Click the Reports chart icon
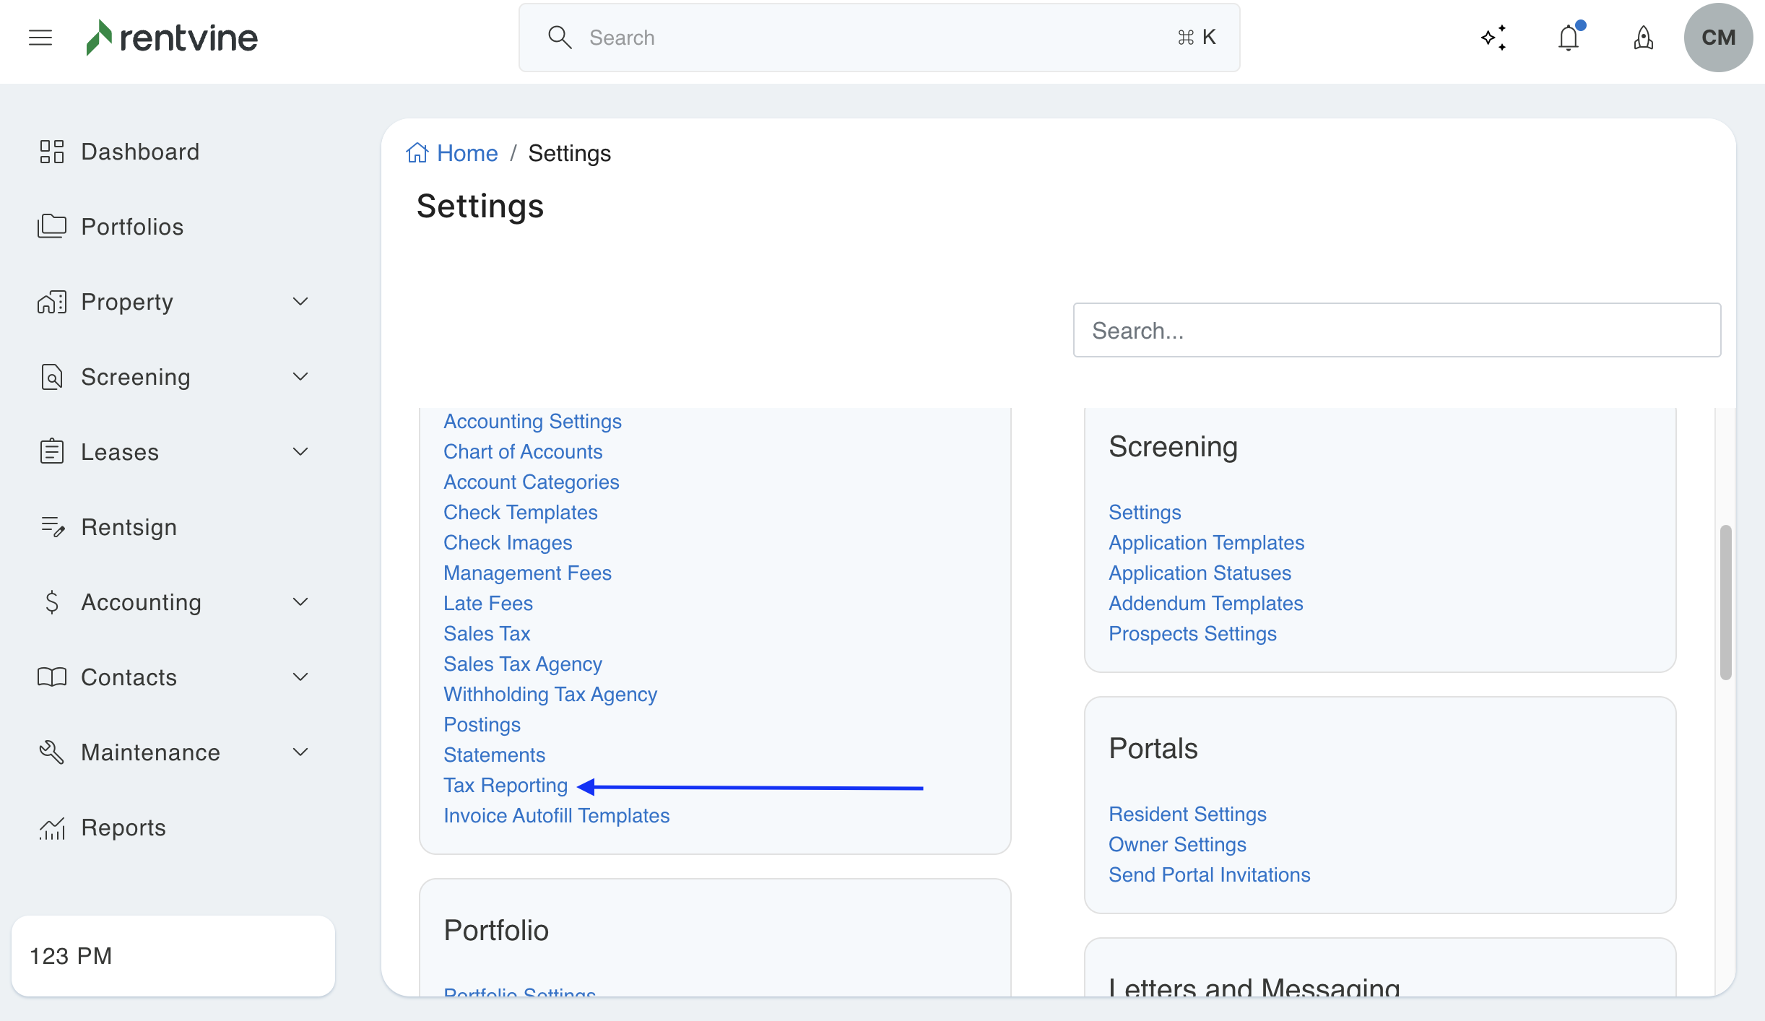Screen dimensions: 1765x1021 click(x=52, y=827)
